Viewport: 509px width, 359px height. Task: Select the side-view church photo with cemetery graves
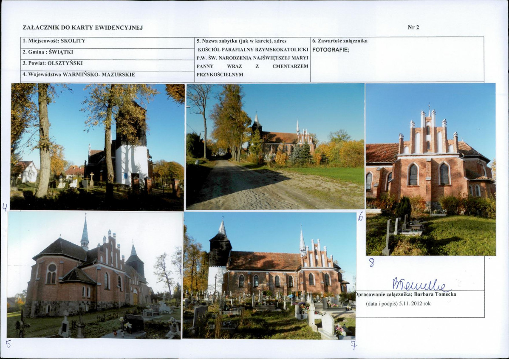coord(270,276)
